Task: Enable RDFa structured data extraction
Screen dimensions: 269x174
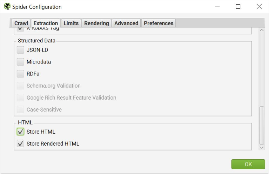Action: point(21,74)
